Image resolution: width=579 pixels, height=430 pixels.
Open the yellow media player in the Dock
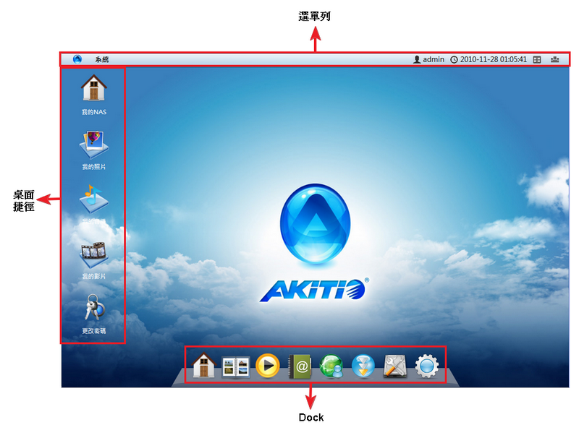[267, 367]
